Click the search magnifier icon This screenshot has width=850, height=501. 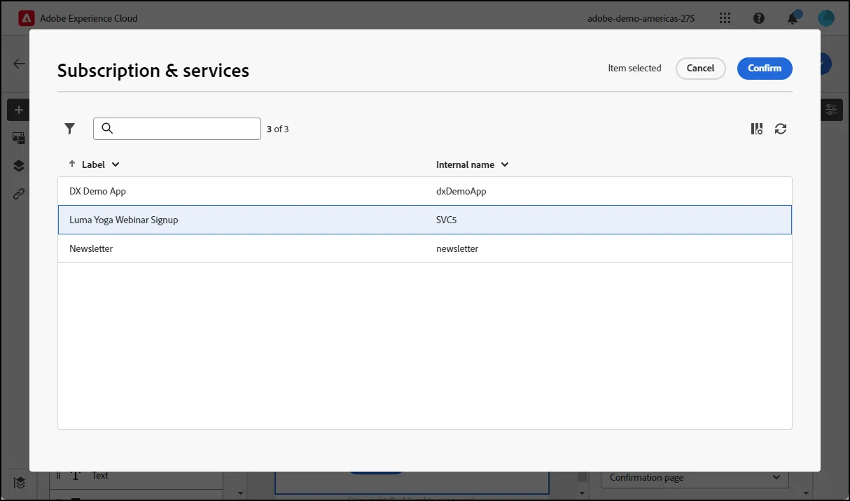[107, 129]
